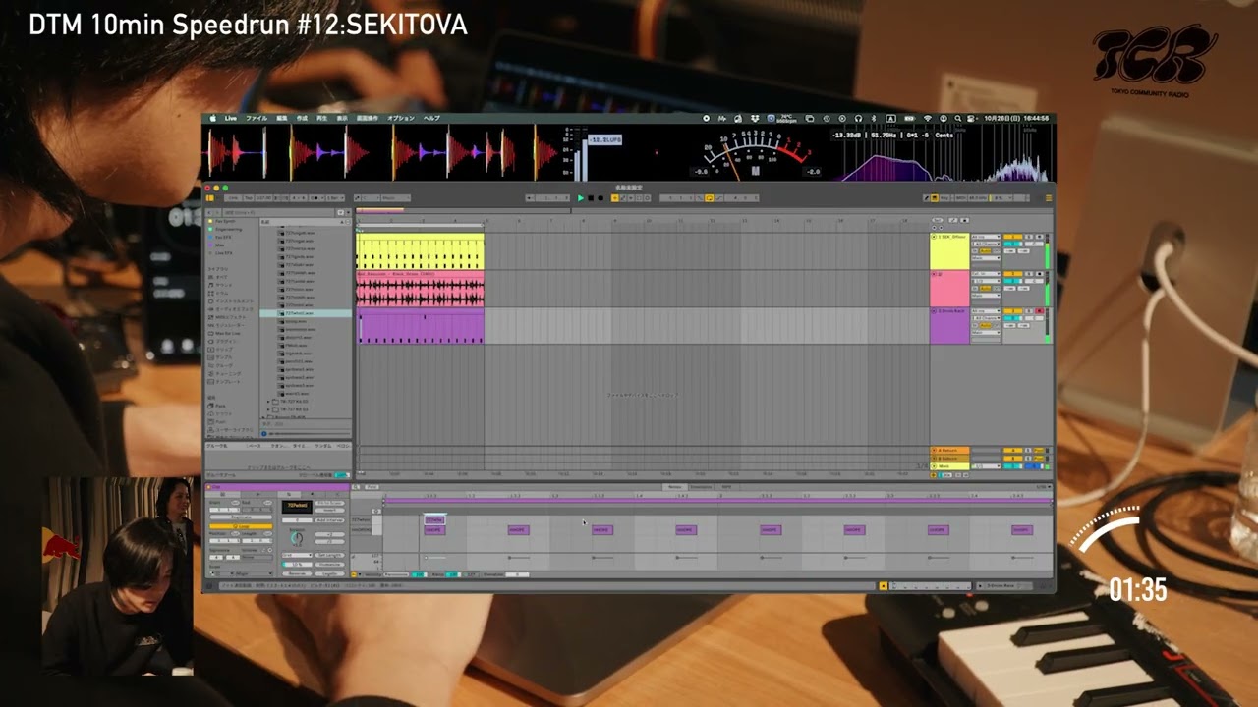The height and width of the screenshot is (707, 1258).
Task: Select the Main track header
Action: tap(949, 466)
